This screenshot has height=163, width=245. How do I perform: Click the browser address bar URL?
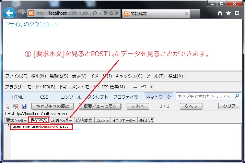[63, 13]
